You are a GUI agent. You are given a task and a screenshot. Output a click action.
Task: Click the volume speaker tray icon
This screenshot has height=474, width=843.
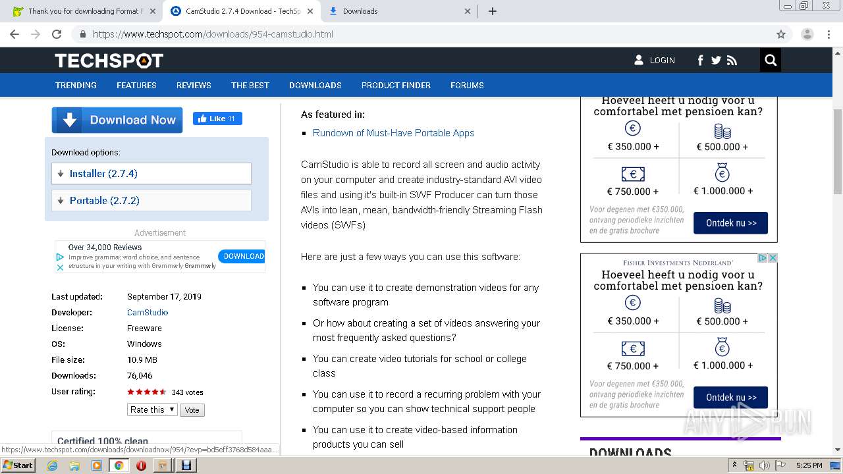tap(764, 465)
